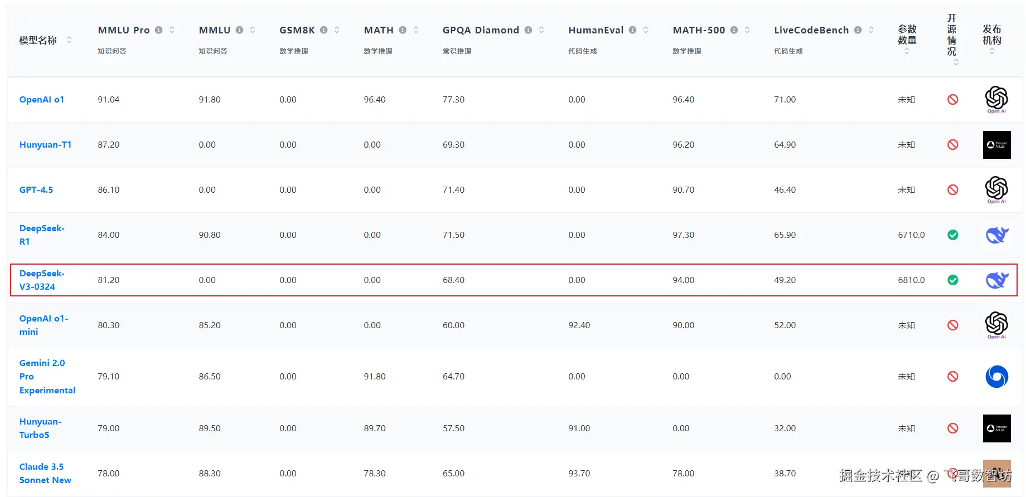Image resolution: width=1026 pixels, height=497 pixels.
Task: Click the green open-source checkmark for DeepSeek-R1
Action: [953, 235]
